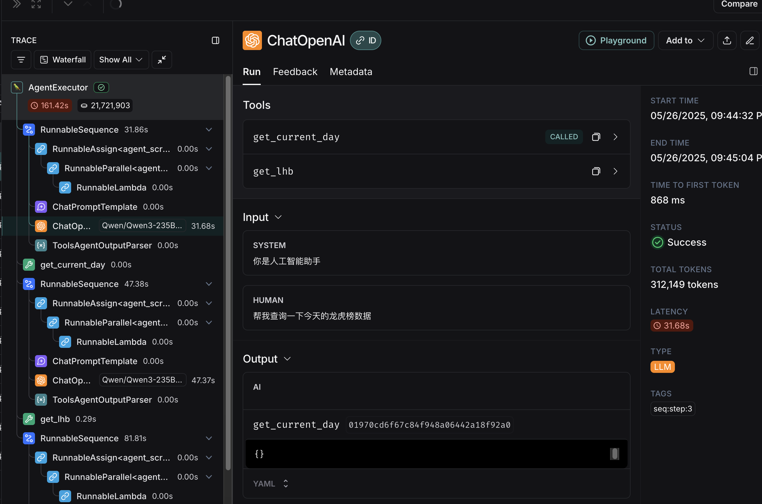Click the trace panel vertical scrollbar
Screen dimensions: 762x504
(x=228, y=273)
